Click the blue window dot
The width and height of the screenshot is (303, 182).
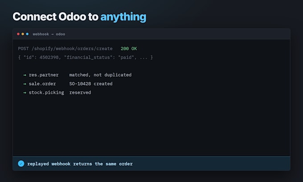(27, 34)
